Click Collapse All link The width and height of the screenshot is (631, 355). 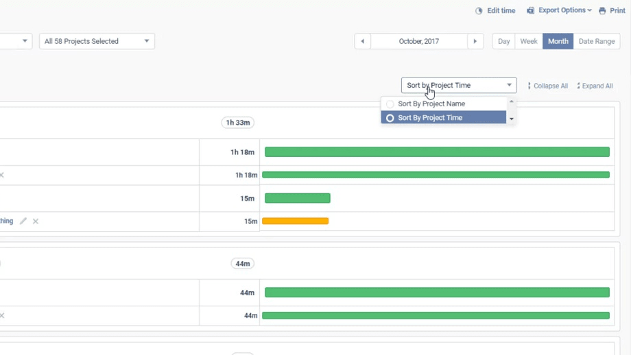tap(548, 86)
